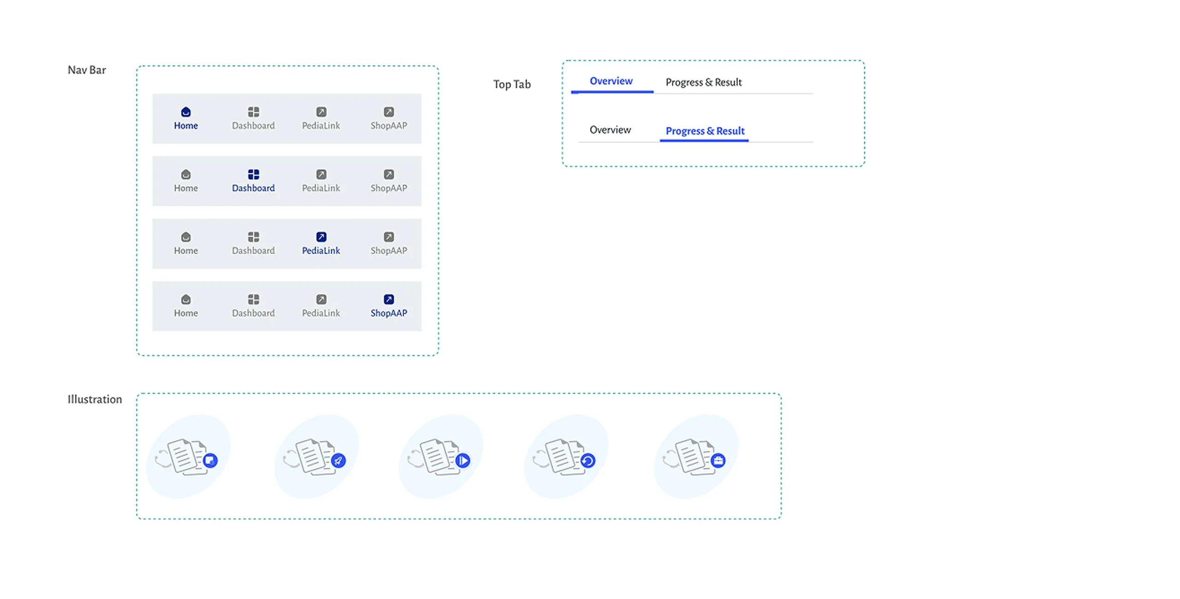Image resolution: width=1180 pixels, height=599 pixels.
Task: Click the blue PediaLink icon in the PediaLink-active nav bar
Action: pyautogui.click(x=321, y=237)
